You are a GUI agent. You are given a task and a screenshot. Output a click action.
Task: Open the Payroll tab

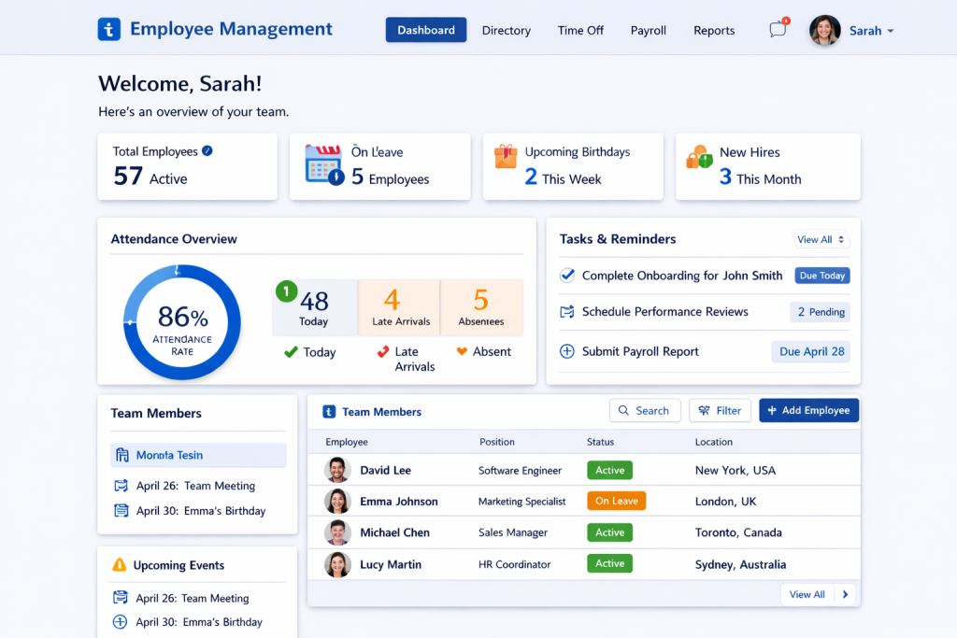[649, 31]
